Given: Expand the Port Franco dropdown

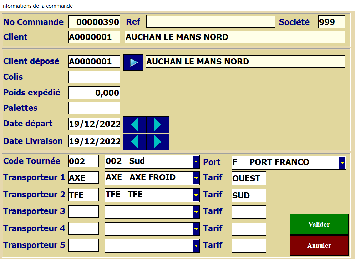Looking at the screenshot, I should click(342, 162).
